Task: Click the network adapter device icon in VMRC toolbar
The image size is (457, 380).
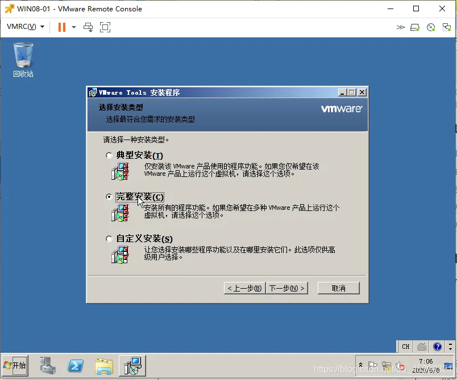Action: tap(447, 27)
